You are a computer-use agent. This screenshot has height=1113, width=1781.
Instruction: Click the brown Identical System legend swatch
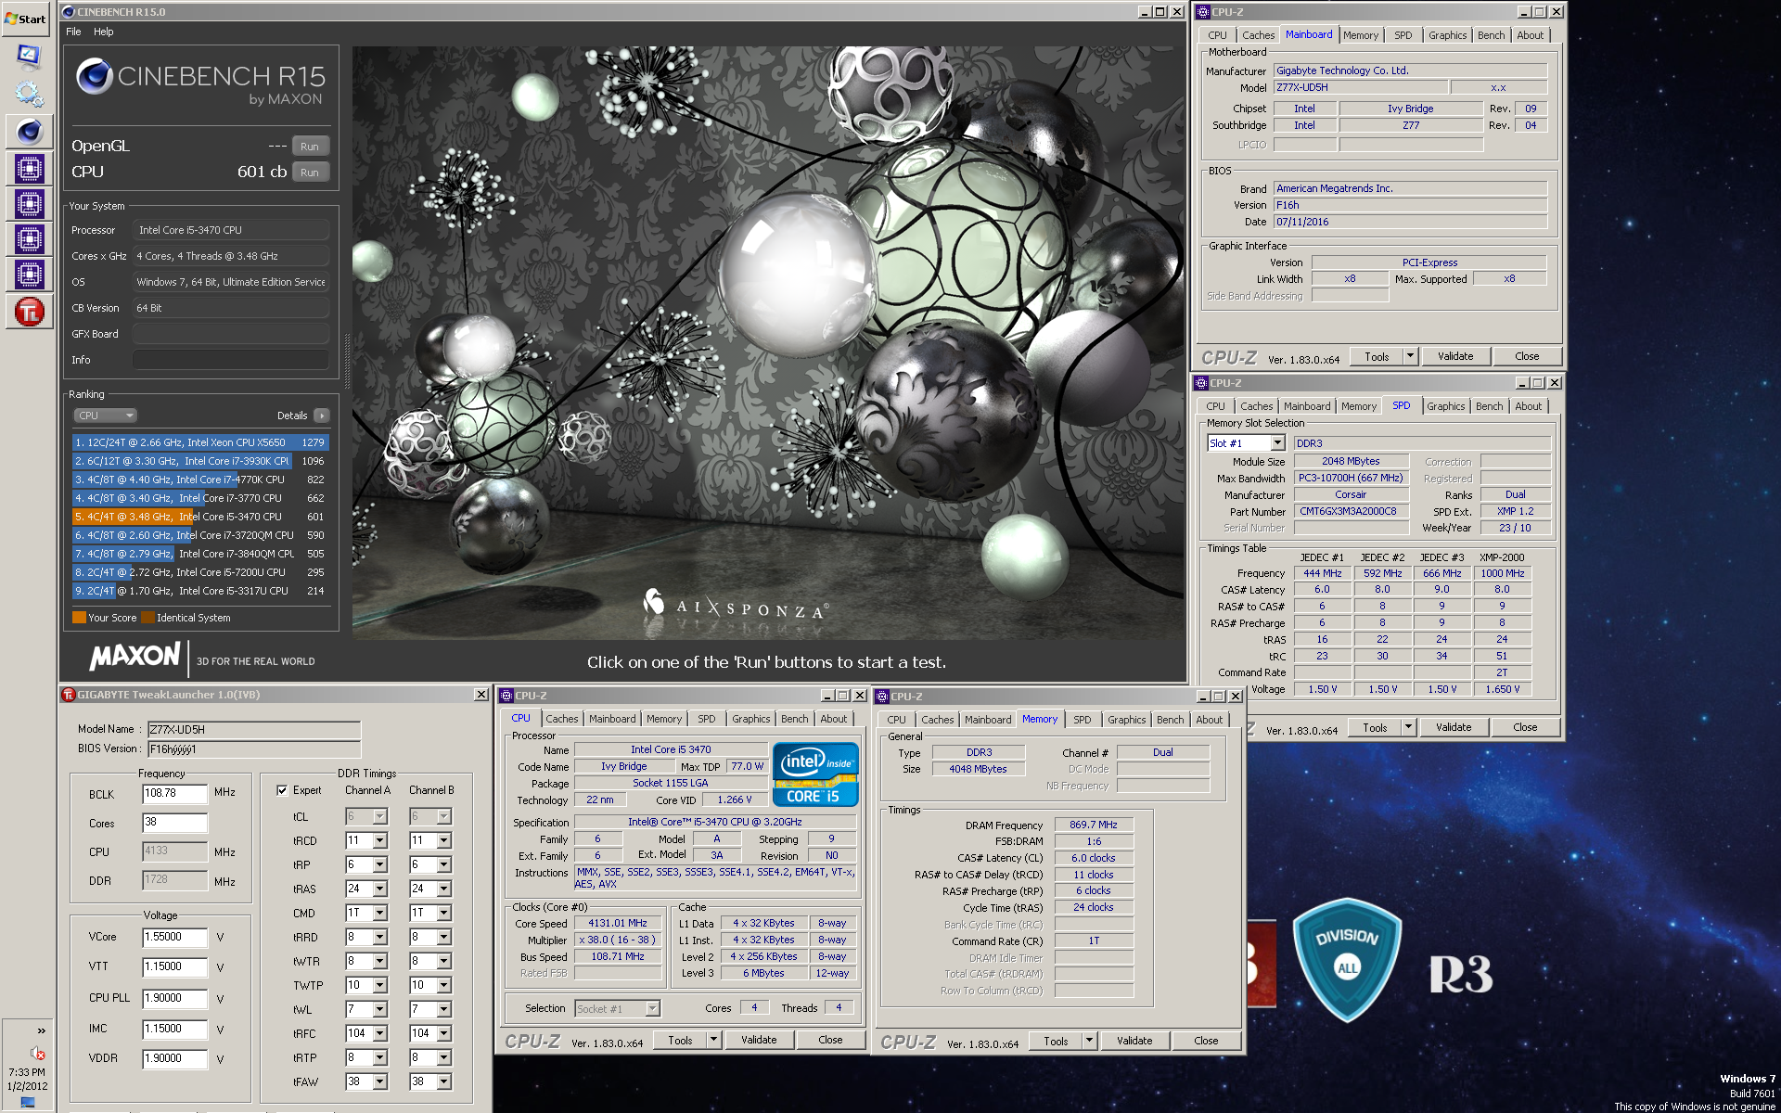tap(147, 618)
